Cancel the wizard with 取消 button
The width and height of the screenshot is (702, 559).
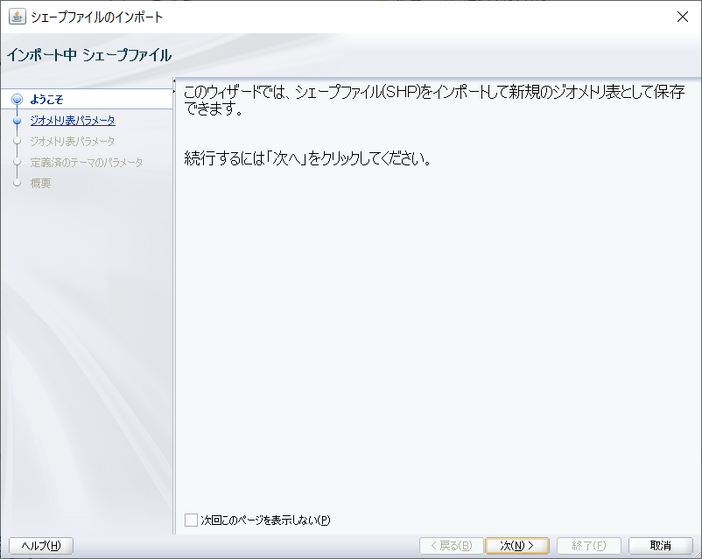tap(660, 546)
